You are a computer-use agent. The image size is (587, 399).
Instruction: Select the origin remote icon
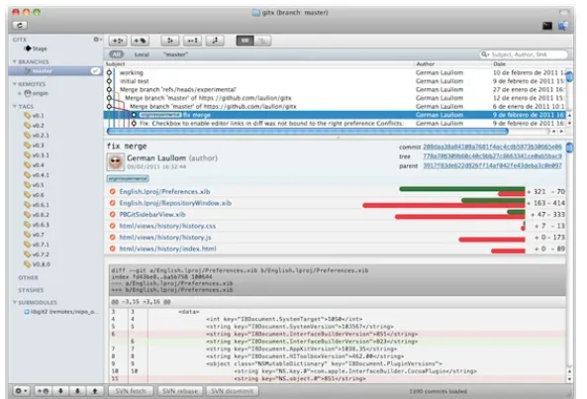tap(28, 93)
